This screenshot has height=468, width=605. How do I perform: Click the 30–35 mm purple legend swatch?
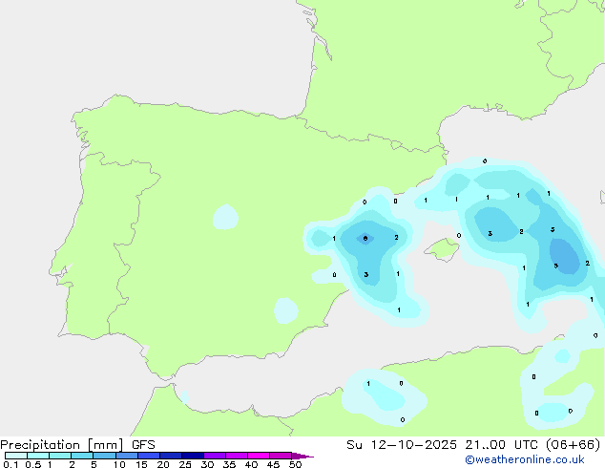[x=215, y=456]
